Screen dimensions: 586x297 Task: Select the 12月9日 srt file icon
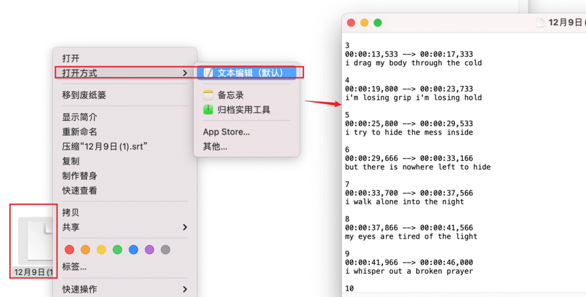35,241
